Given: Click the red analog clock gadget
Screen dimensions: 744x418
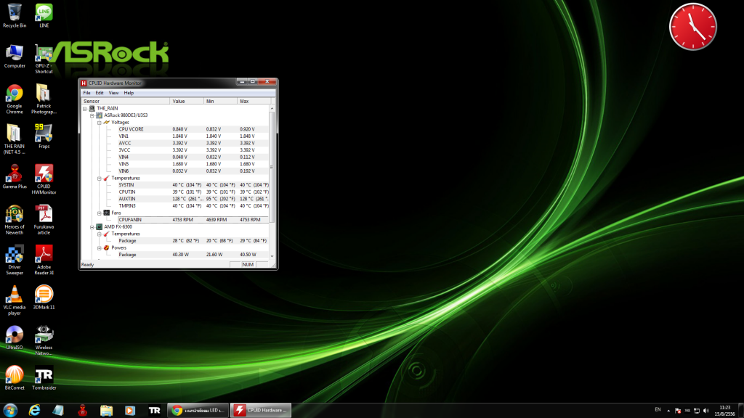Looking at the screenshot, I should pos(692,27).
